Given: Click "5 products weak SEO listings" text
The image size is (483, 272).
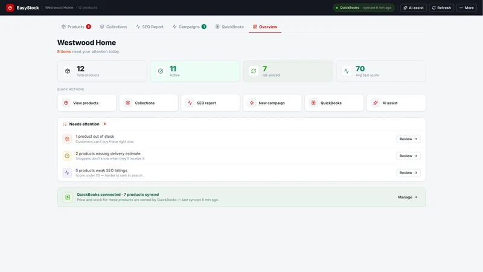Looking at the screenshot, I should click(101, 170).
